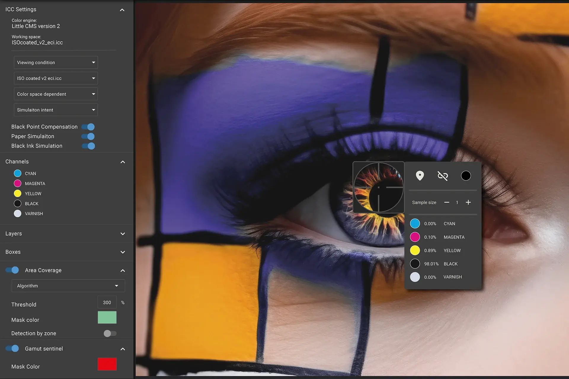Screen dimensions: 569x379
Task: Click the Threshold value input field
Action: [x=107, y=302]
